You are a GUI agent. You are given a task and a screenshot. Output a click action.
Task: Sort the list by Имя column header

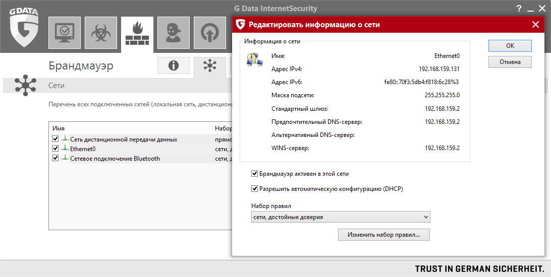point(130,128)
